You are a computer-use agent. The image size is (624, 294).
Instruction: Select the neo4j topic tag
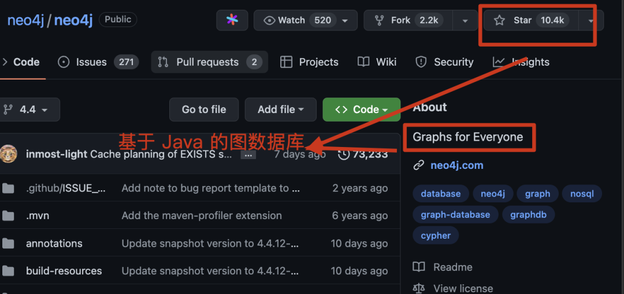click(493, 194)
